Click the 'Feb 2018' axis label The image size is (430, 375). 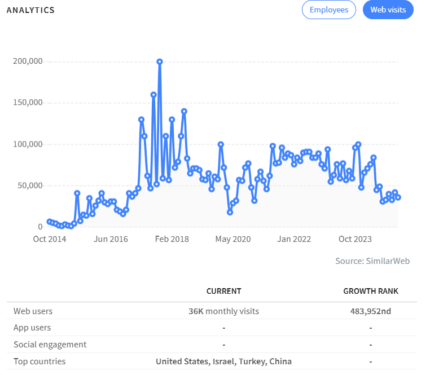point(172,239)
